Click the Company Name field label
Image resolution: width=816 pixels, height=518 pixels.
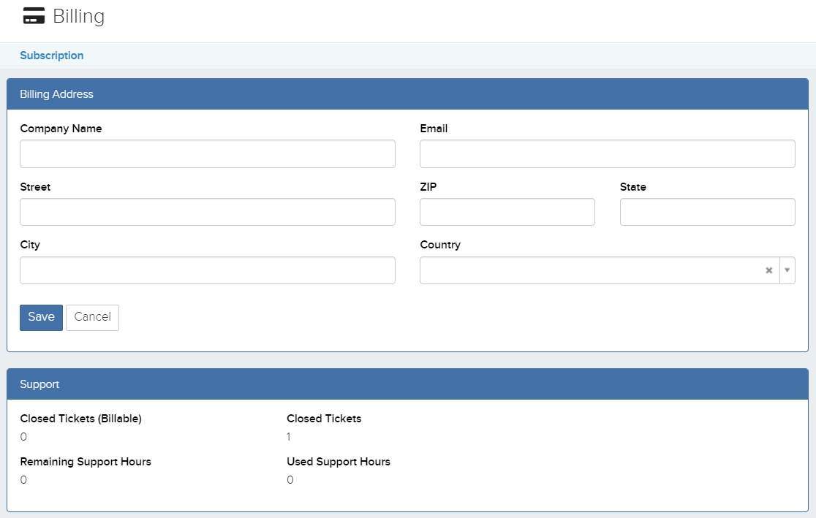click(x=61, y=129)
